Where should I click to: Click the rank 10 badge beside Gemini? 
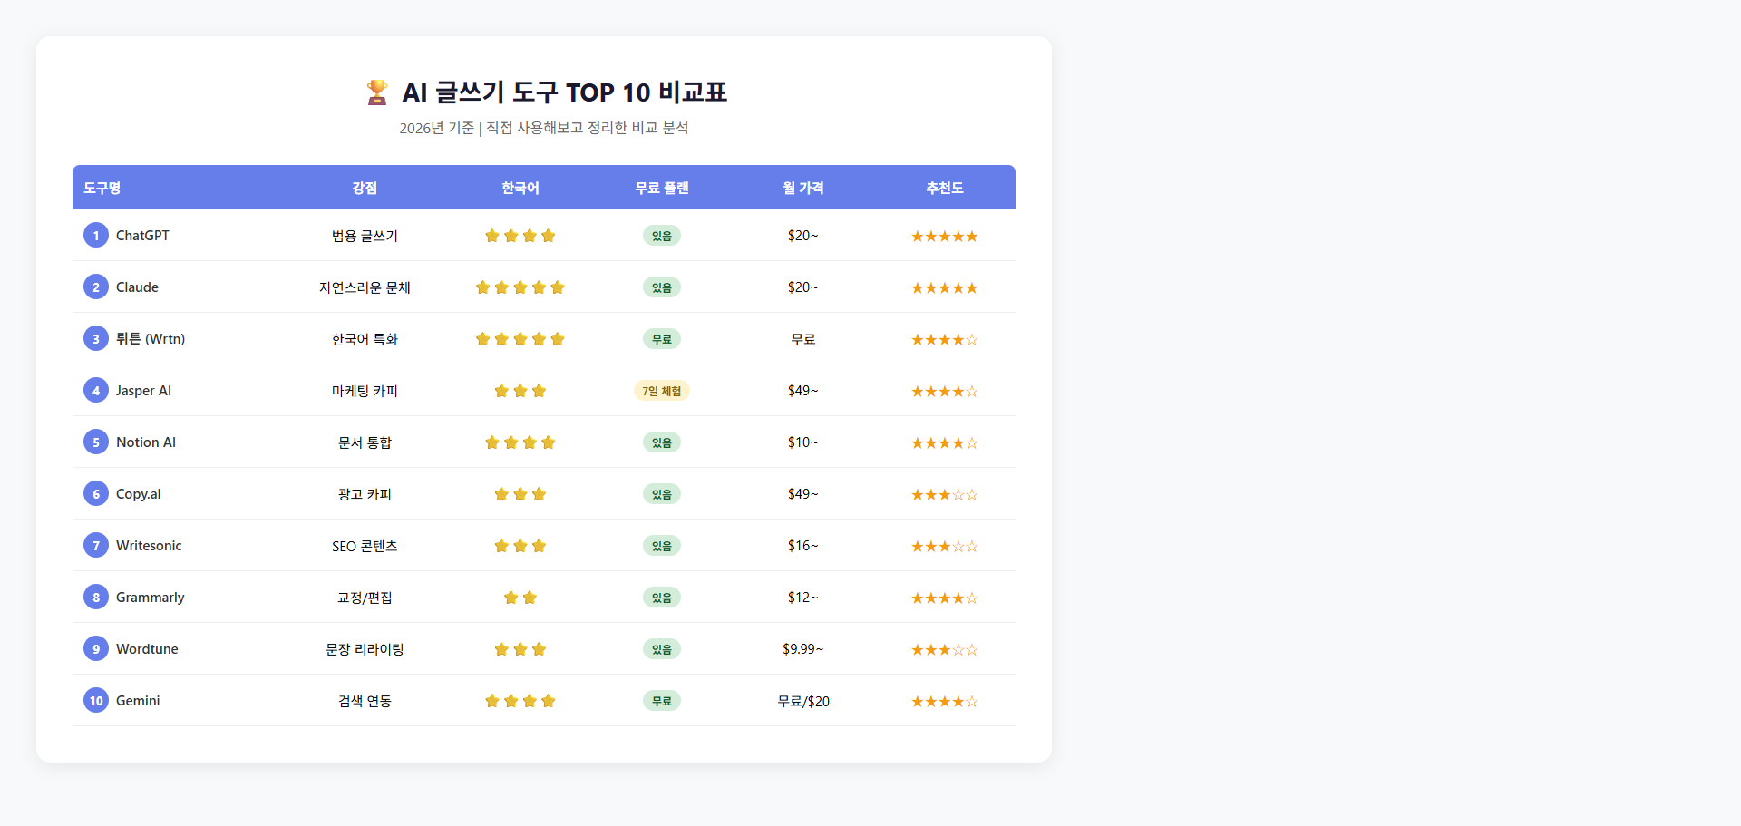coord(95,700)
